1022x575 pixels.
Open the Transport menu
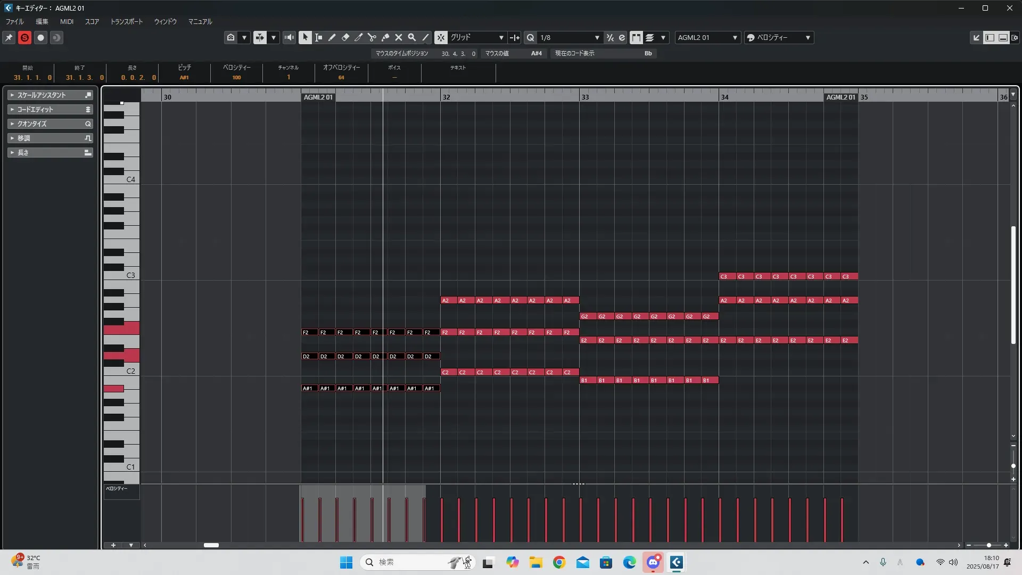(126, 22)
